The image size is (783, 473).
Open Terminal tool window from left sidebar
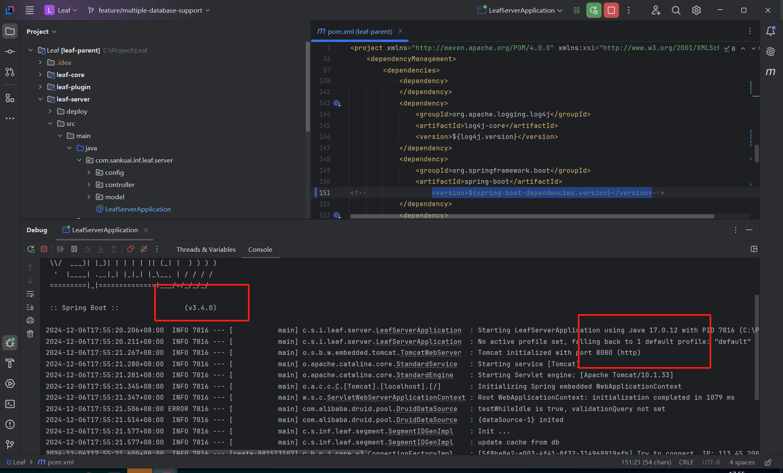click(x=10, y=404)
